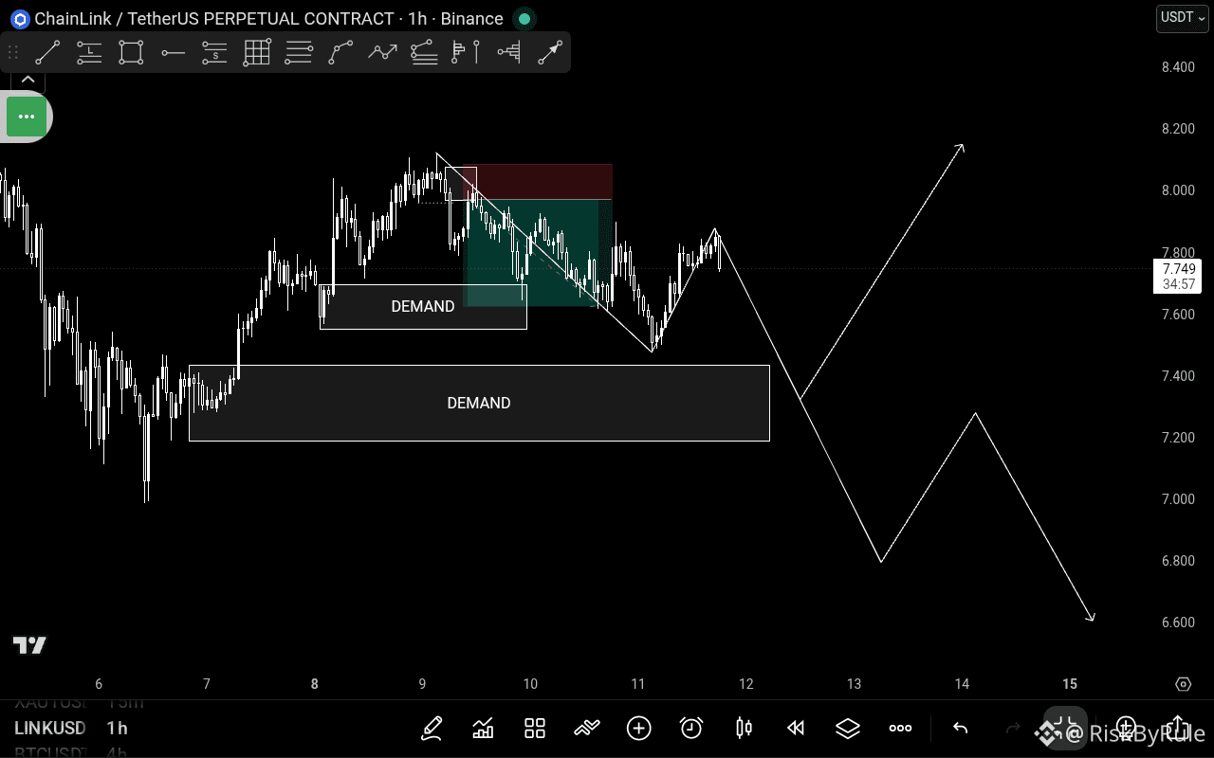Change chart type with candlestick icon

coord(744,728)
